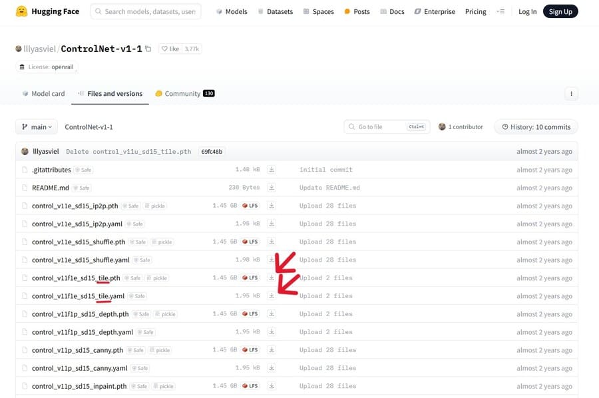This screenshot has height=398, width=599.
Task: Open Spaces in the top navigation
Action: [x=319, y=11]
